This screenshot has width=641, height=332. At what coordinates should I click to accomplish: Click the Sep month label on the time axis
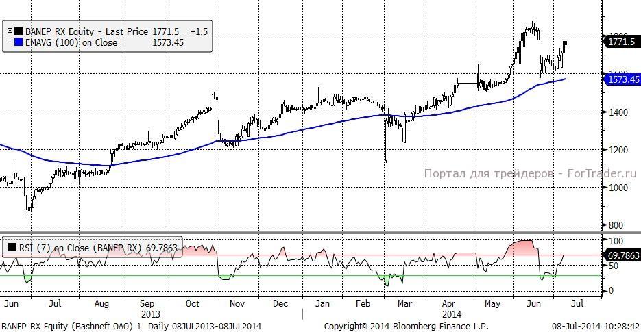click(147, 304)
